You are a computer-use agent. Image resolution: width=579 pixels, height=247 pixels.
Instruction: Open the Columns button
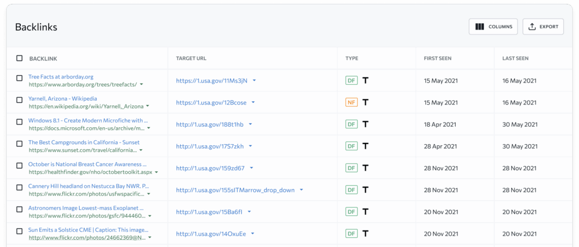493,27
